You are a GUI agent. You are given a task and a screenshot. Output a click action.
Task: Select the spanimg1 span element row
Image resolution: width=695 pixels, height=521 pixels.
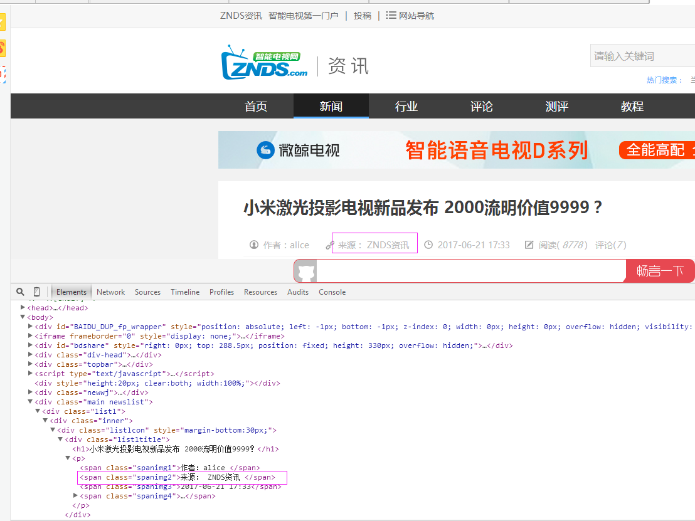170,468
